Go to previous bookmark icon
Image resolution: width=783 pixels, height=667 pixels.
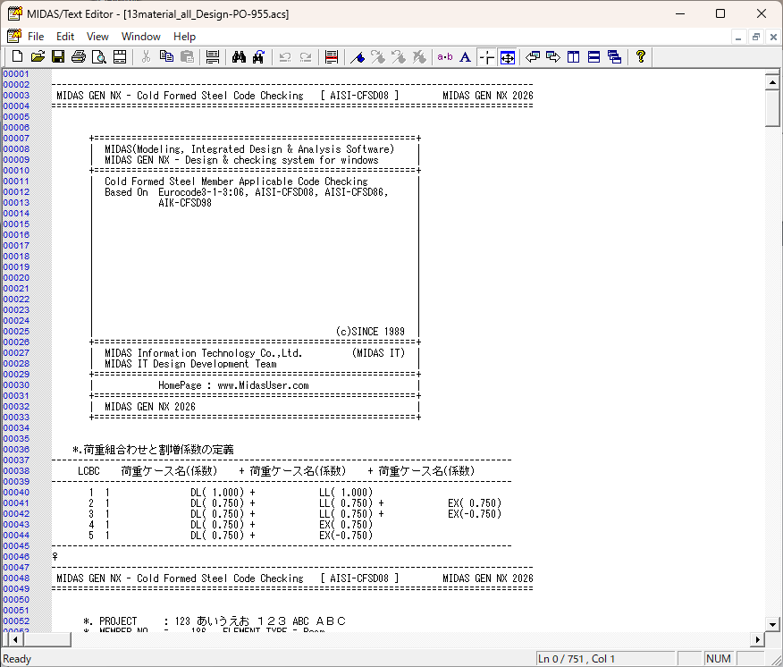point(399,57)
